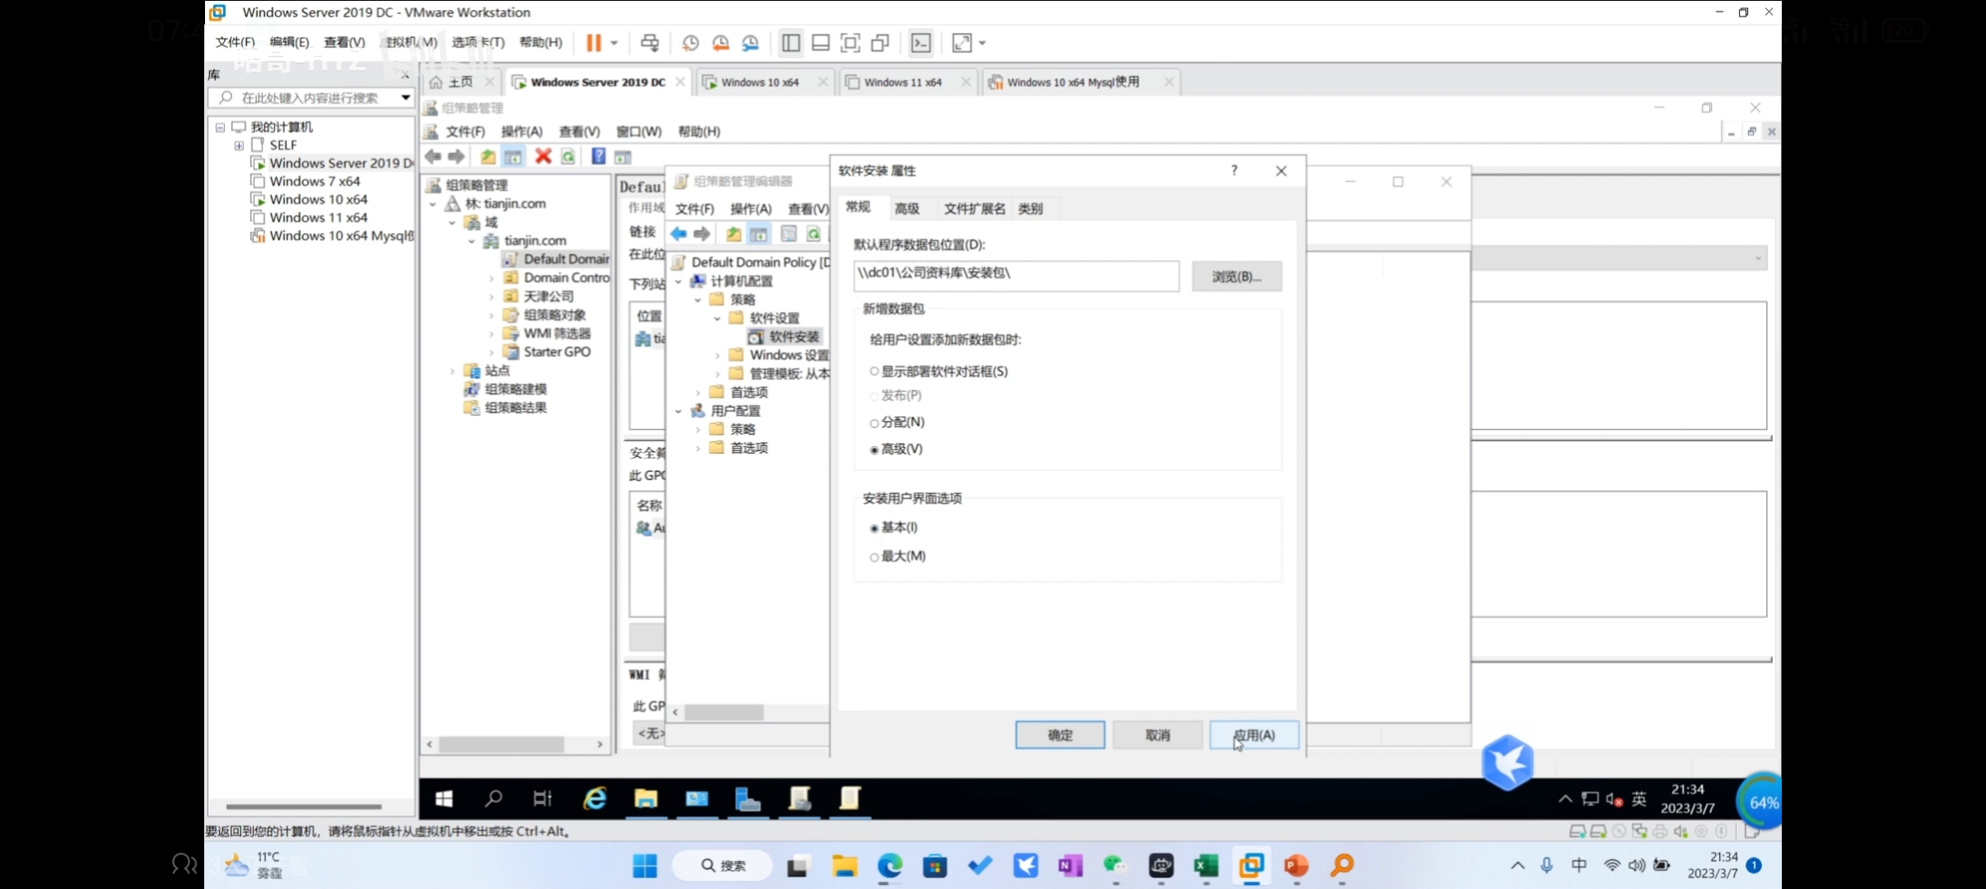Click the VMware pause VM icon
1986x889 pixels.
tap(594, 43)
